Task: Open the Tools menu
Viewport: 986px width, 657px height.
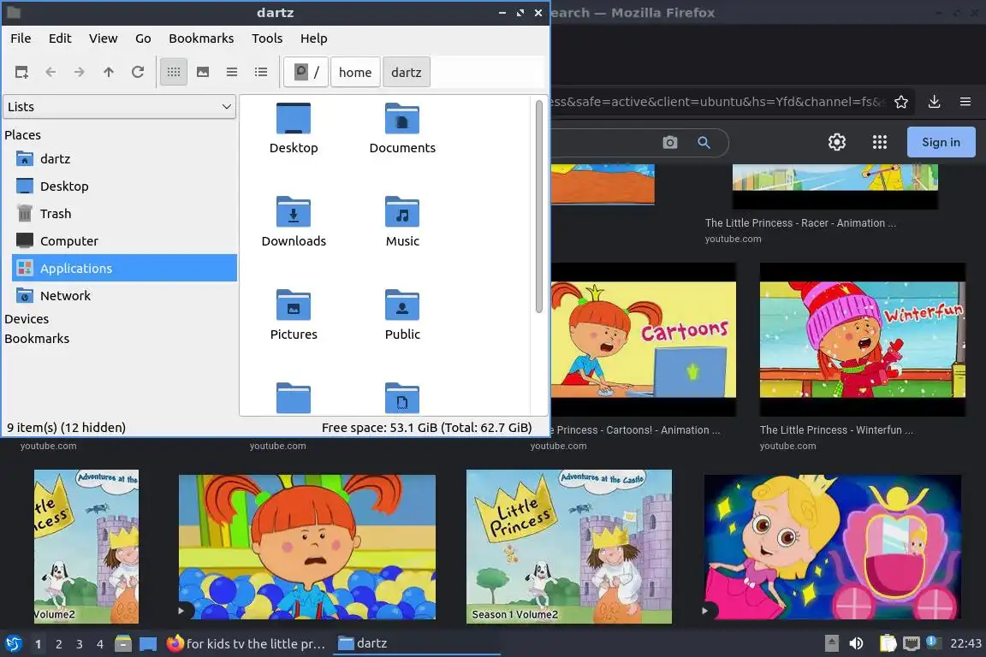Action: coord(267,38)
